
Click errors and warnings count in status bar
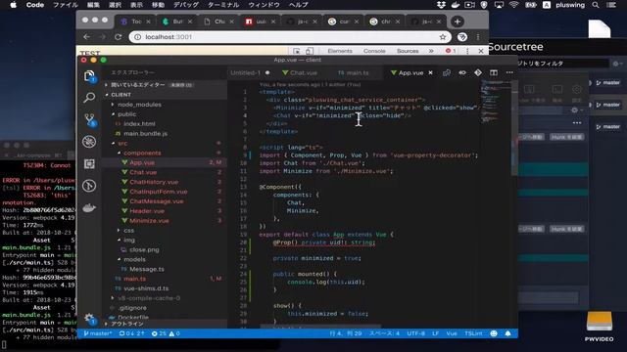[166, 333]
